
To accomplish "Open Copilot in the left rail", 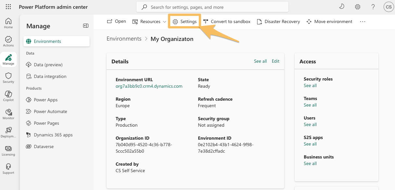I will (8, 96).
